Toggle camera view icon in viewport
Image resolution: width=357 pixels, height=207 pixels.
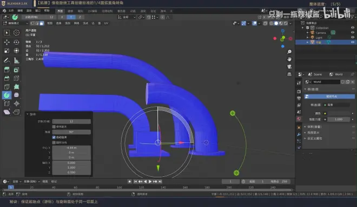tap(289, 66)
